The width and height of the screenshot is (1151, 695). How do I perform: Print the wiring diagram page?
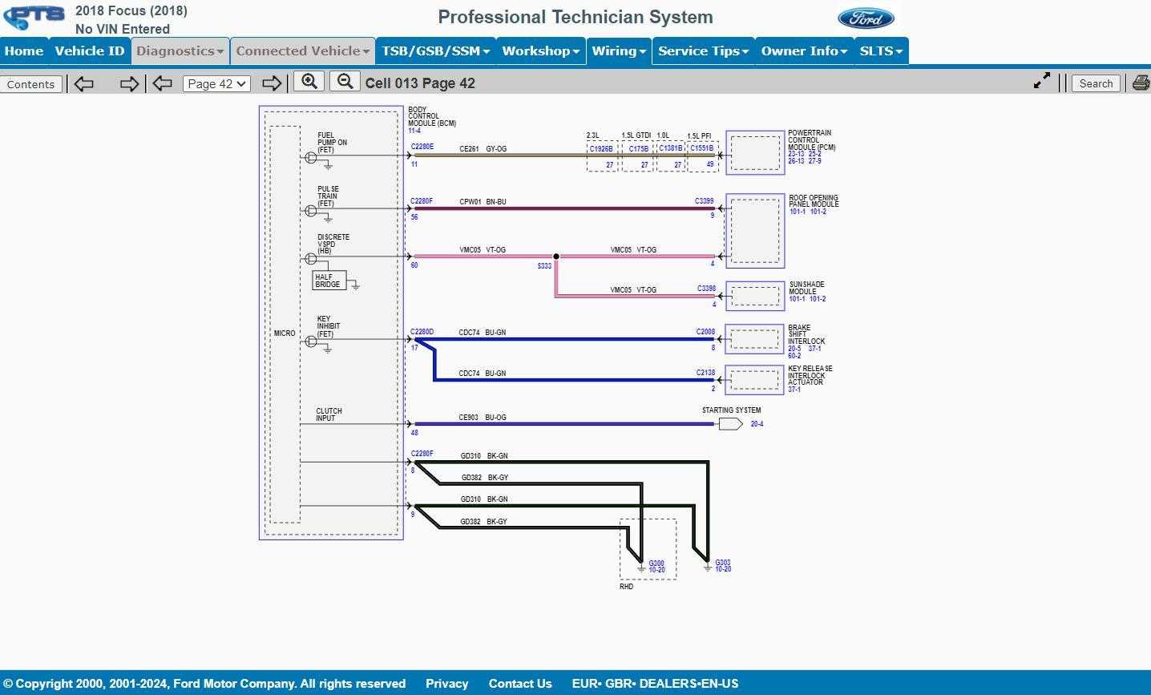pyautogui.click(x=1141, y=83)
